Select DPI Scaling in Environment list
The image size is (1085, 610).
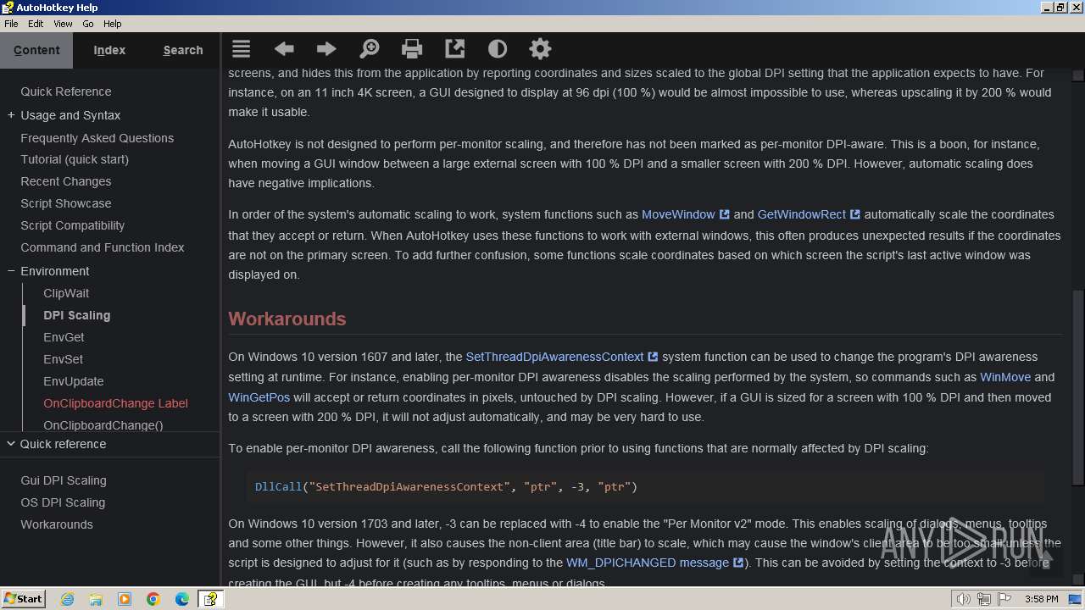(x=77, y=315)
